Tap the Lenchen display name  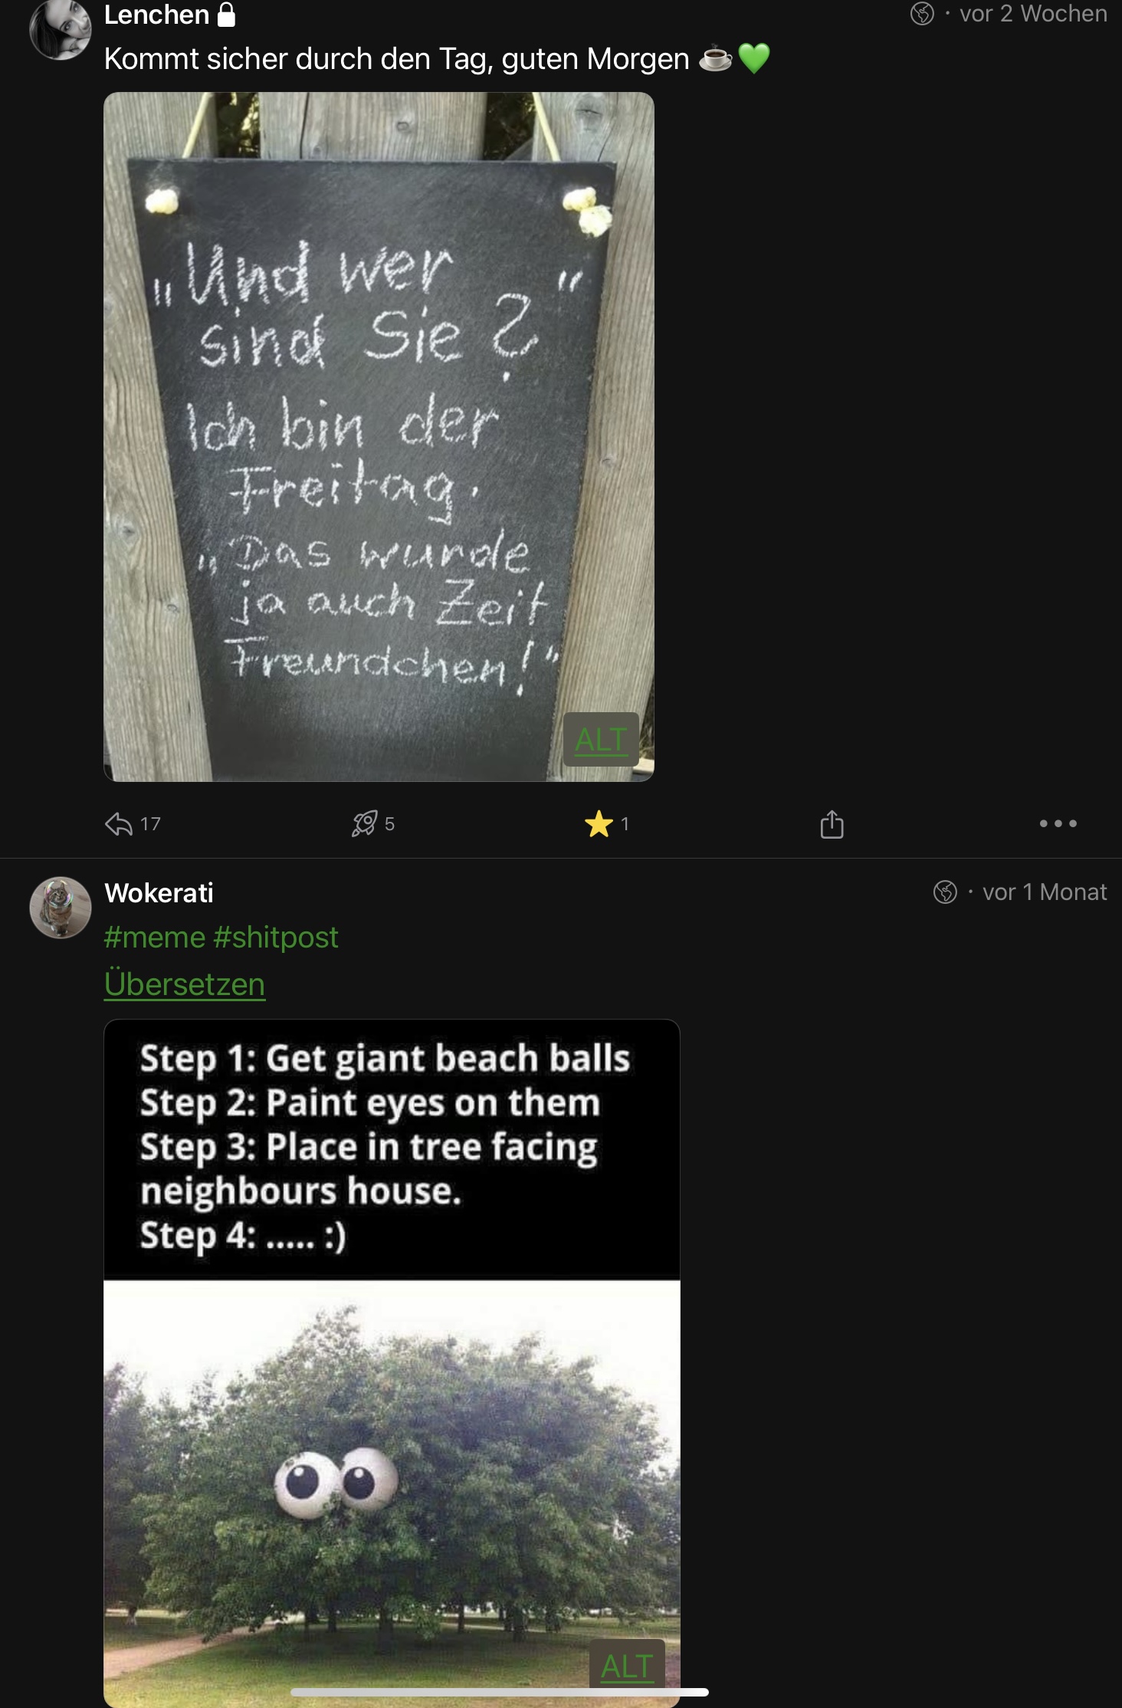point(156,15)
